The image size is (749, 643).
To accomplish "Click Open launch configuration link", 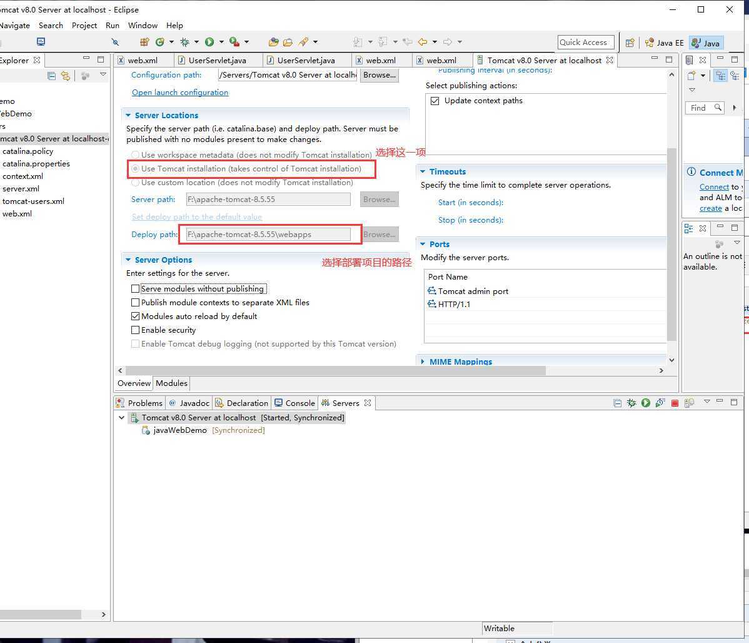I will [180, 93].
